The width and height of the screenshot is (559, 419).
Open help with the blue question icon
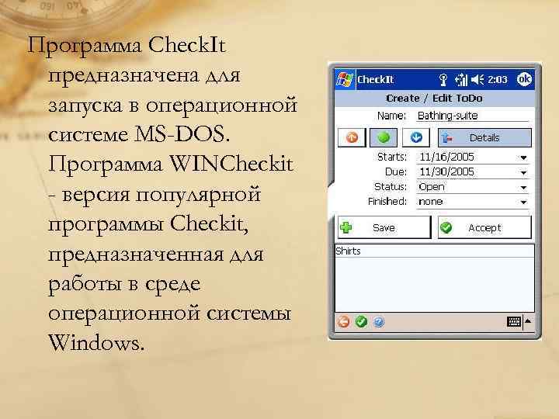tap(379, 322)
